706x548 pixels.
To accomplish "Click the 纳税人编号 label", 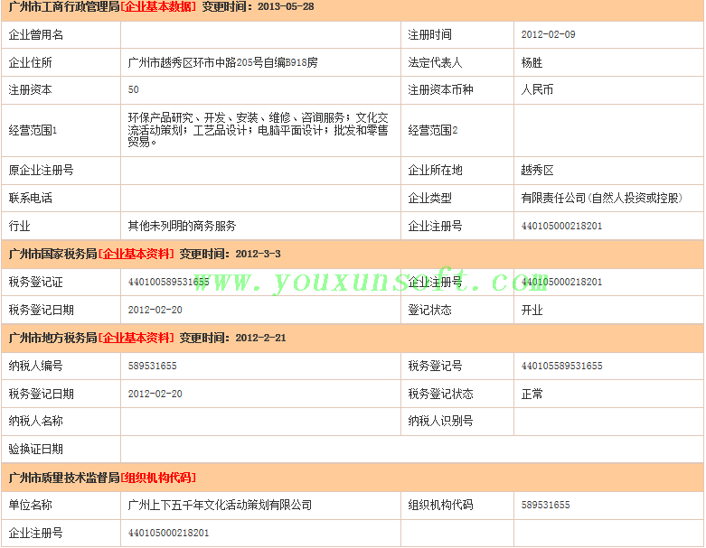I will coord(35,366).
